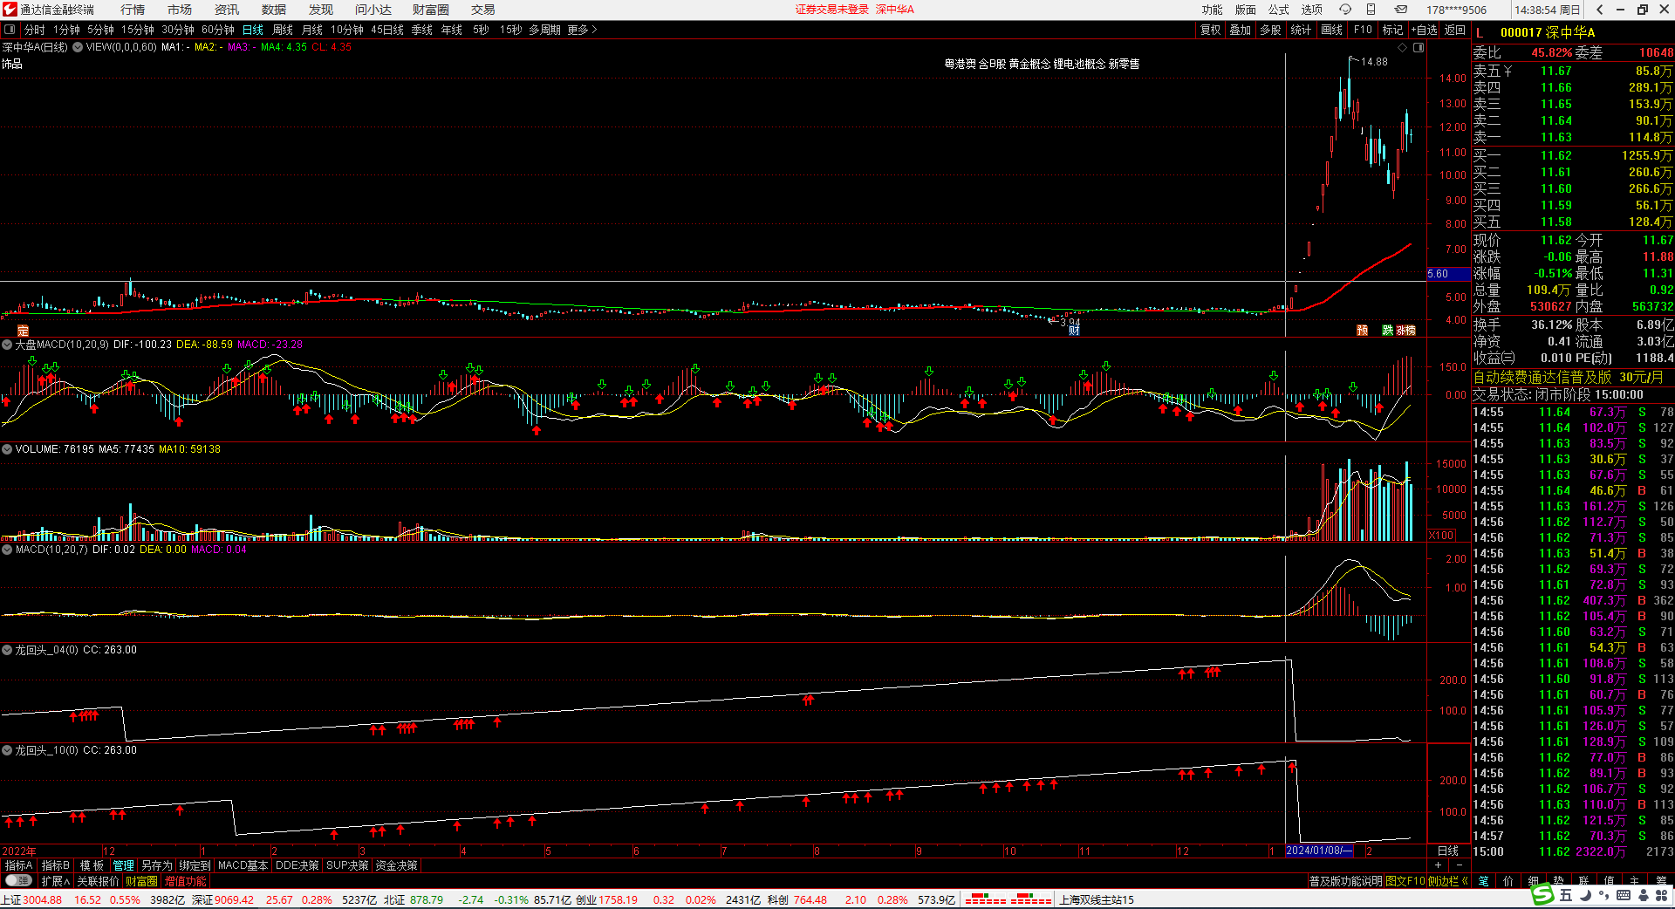Click the window layout icon before 分时
Screen dimensions: 1675x909
tap(10, 30)
